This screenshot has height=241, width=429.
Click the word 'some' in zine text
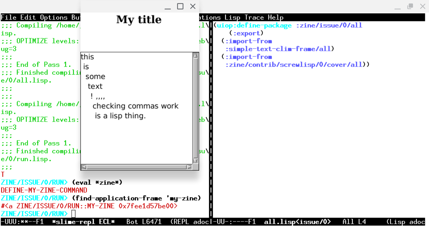click(x=95, y=77)
